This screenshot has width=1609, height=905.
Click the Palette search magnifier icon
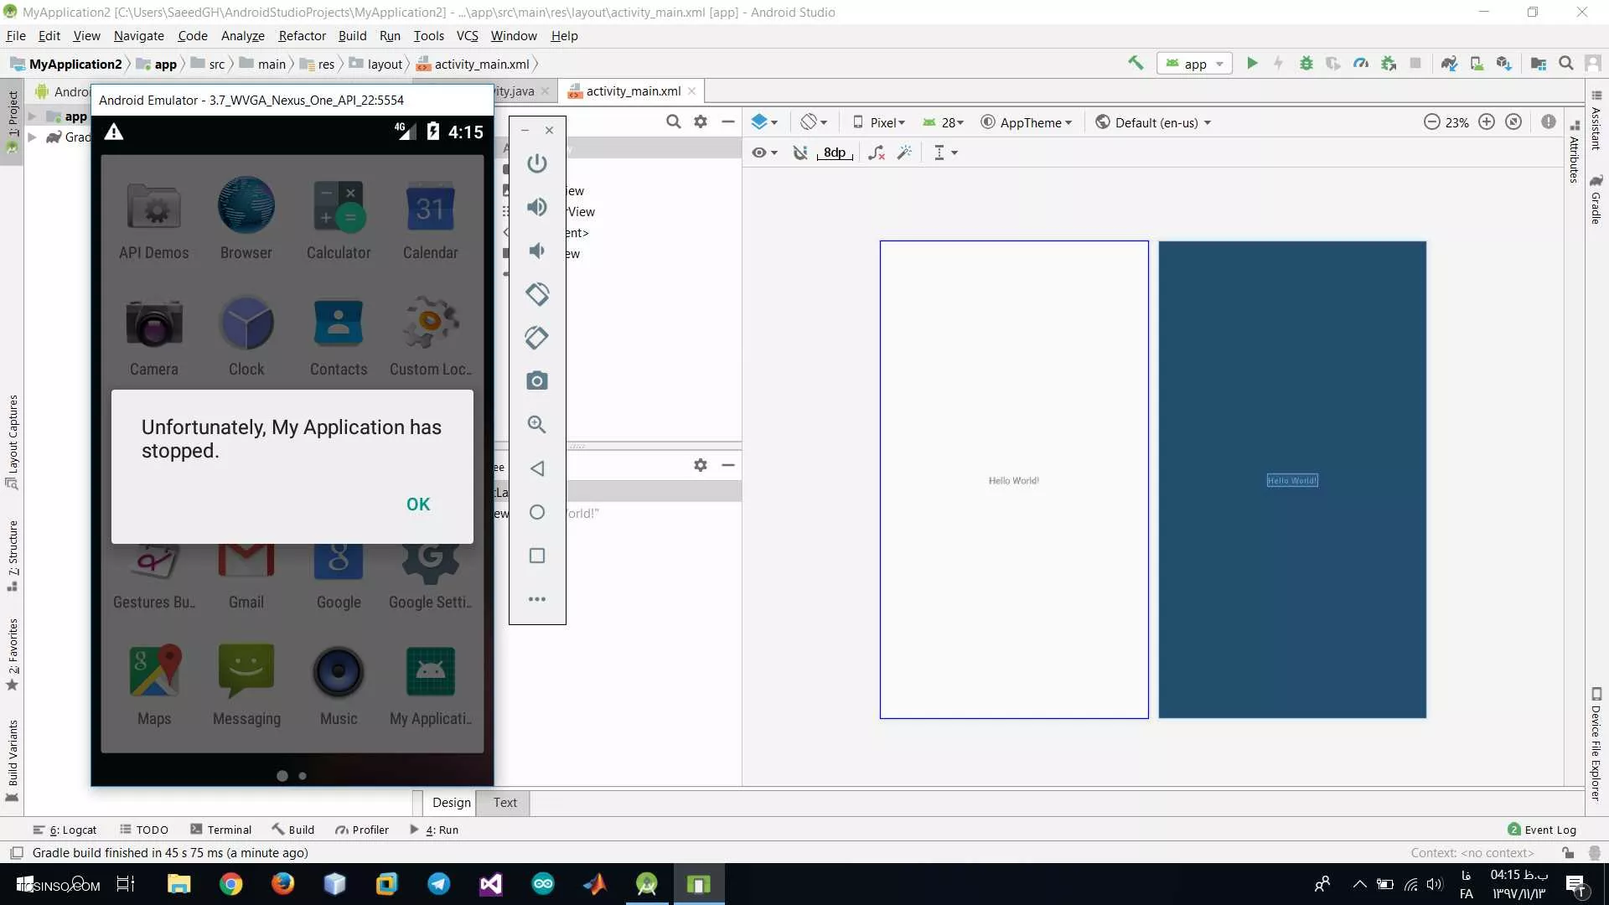pyautogui.click(x=673, y=122)
